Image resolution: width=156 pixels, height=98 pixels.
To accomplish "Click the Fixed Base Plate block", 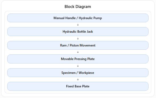I will point(78,86).
